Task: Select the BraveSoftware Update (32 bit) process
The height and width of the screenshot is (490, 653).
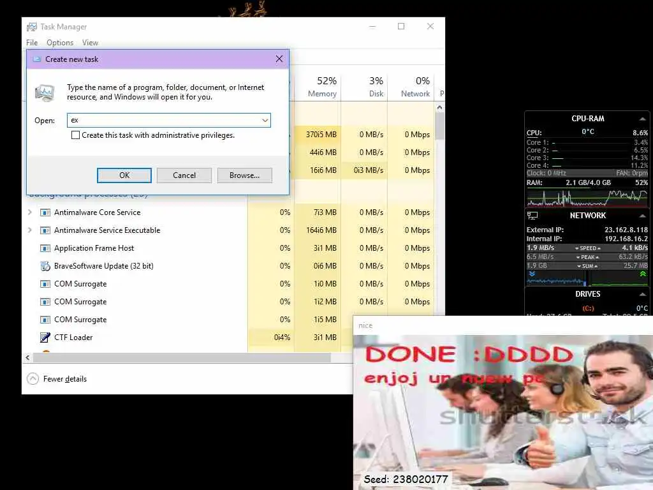Action: point(104,266)
